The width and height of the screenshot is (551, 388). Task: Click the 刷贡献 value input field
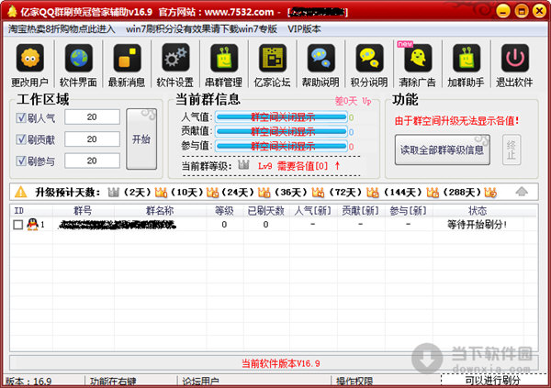tap(92, 139)
